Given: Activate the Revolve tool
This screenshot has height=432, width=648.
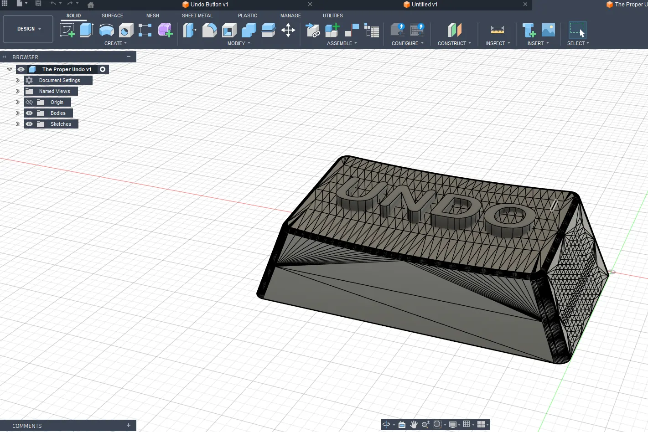Looking at the screenshot, I should tap(106, 30).
